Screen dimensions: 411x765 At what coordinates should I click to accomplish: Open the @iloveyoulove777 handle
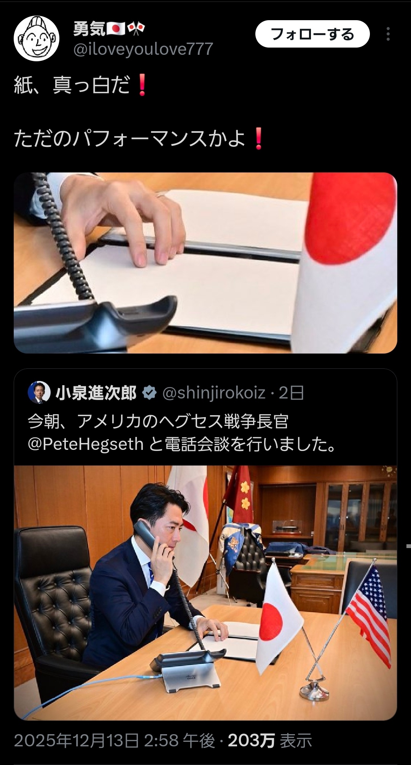coord(143,49)
